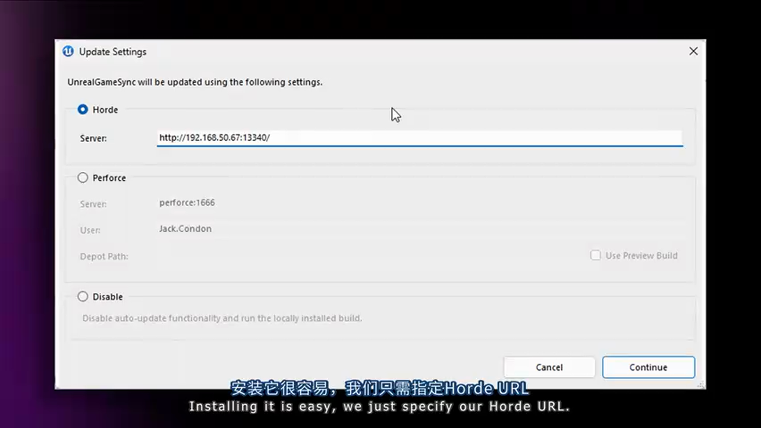The height and width of the screenshot is (428, 761).
Task: Click the Server label under Horde
Action: (x=93, y=138)
